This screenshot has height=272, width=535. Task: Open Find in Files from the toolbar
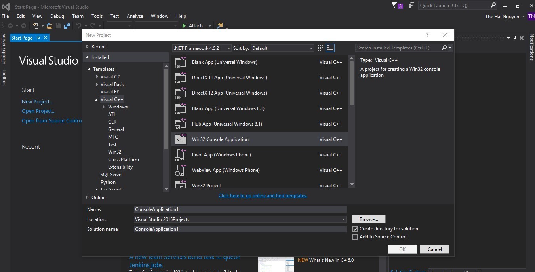220,26
